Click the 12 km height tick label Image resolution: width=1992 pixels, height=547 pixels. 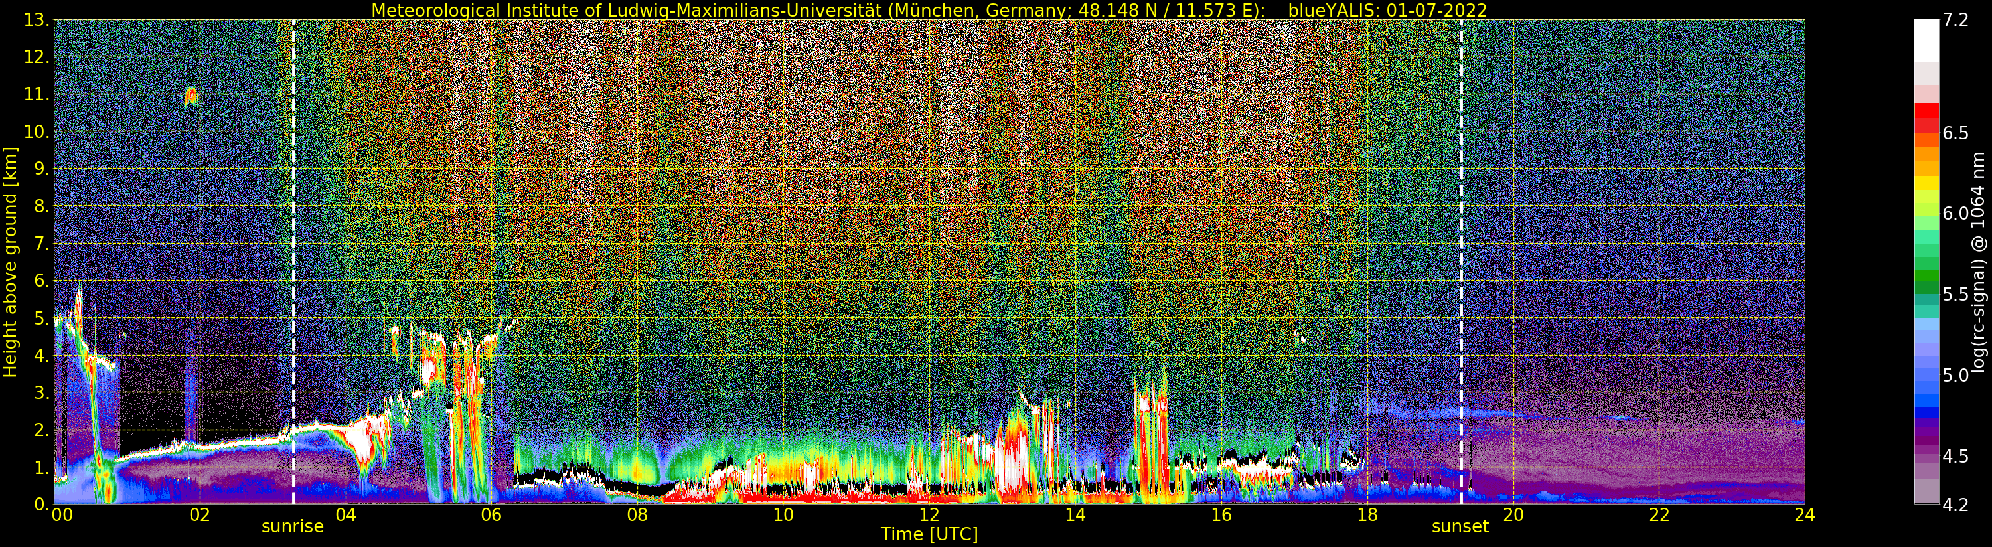point(37,58)
